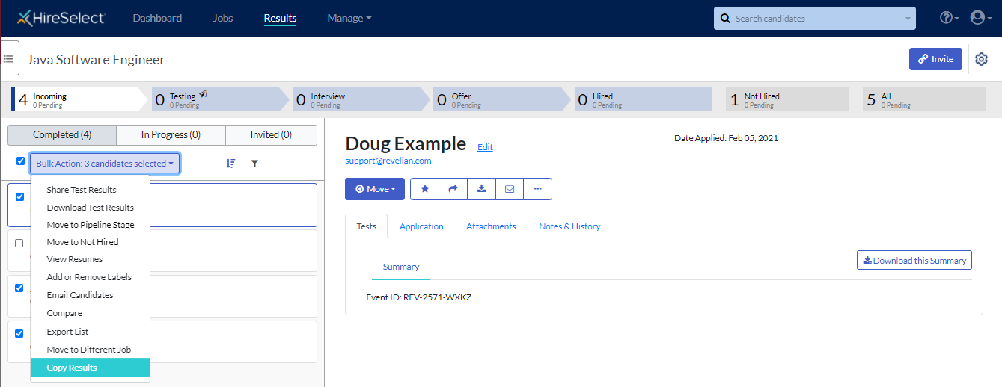Click Edit link beside Doug Example
Viewport: 1002px width, 387px height.
pyautogui.click(x=485, y=147)
